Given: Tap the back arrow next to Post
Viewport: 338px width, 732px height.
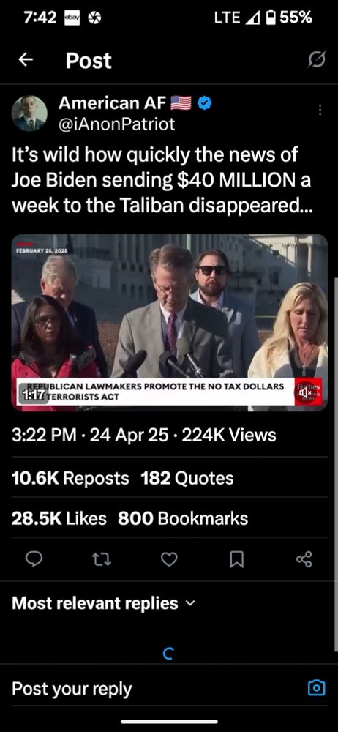Looking at the screenshot, I should 26,60.
